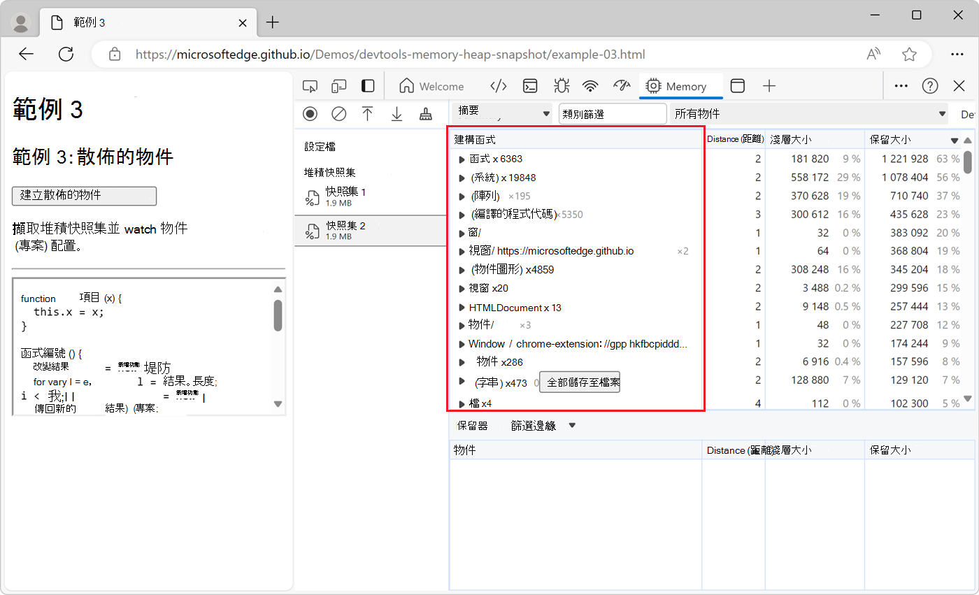Close the DevTools panel

click(x=959, y=86)
